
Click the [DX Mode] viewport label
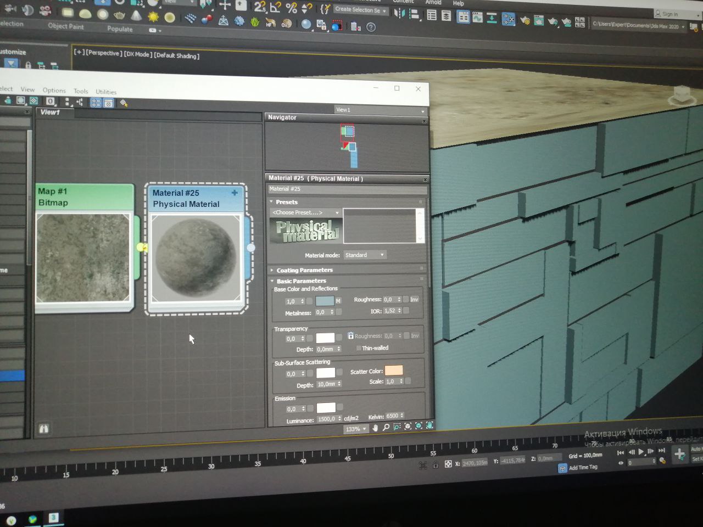(x=137, y=54)
